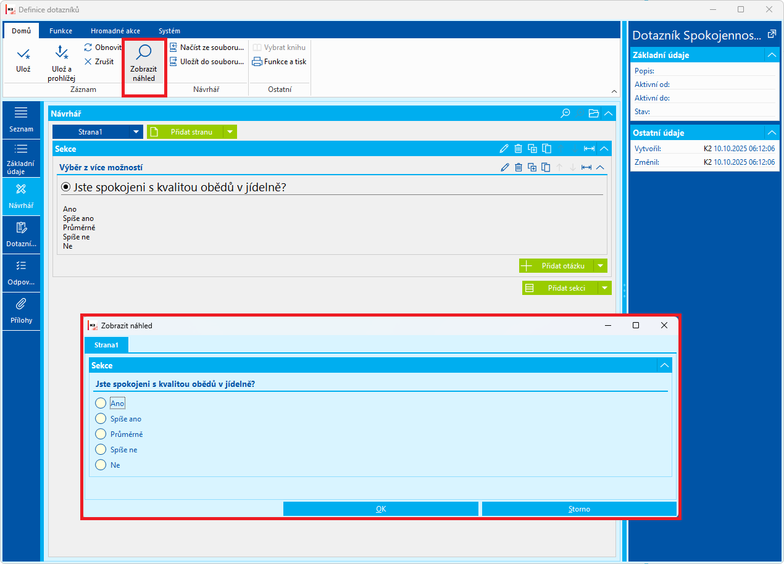The height and width of the screenshot is (564, 784).
Task: Select Strana1 tab in preview window
Action: click(106, 344)
